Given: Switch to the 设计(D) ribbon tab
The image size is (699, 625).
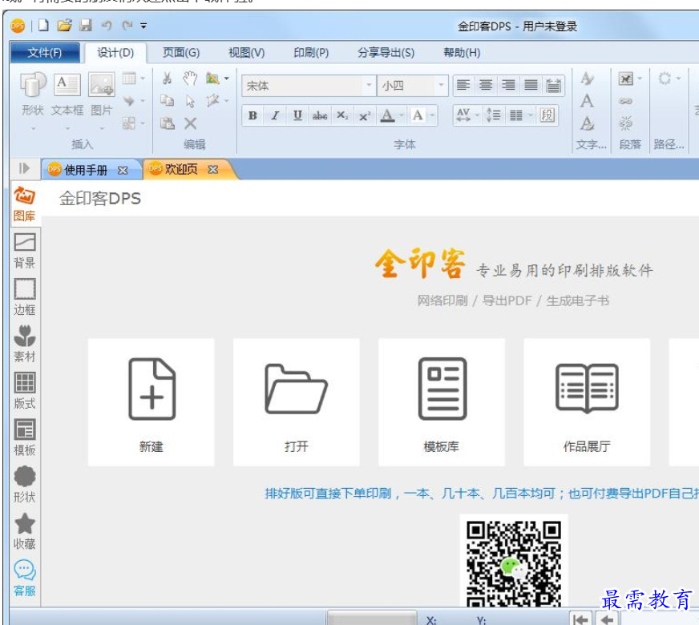Looking at the screenshot, I should (115, 53).
